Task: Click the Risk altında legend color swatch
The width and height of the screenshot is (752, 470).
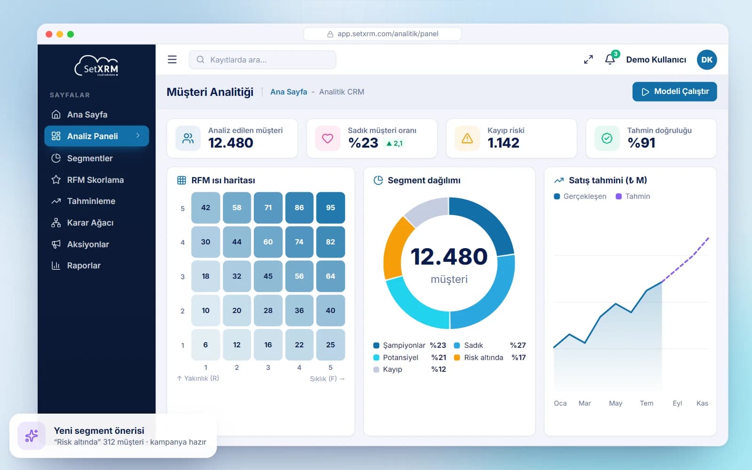Action: tap(457, 358)
